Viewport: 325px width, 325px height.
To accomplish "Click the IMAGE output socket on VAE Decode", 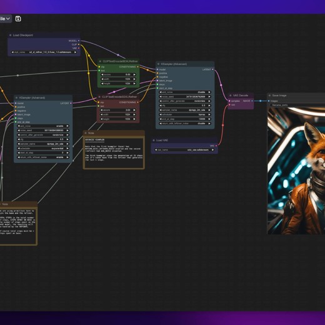I will (x=252, y=101).
